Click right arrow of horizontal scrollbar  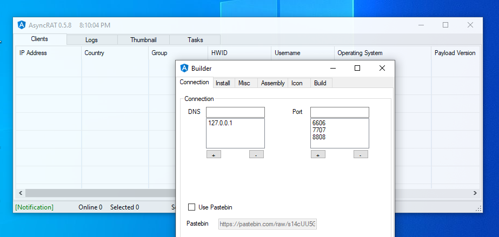coord(475,193)
